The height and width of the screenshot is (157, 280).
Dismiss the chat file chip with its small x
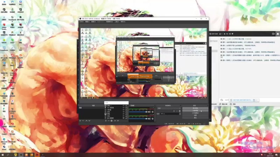pos(257,100)
